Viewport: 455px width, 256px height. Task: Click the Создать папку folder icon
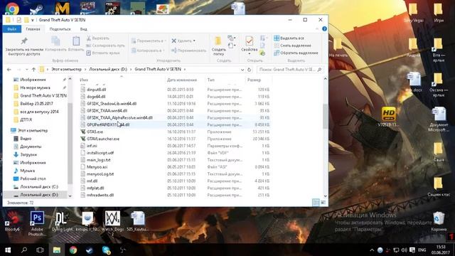tap(218, 41)
